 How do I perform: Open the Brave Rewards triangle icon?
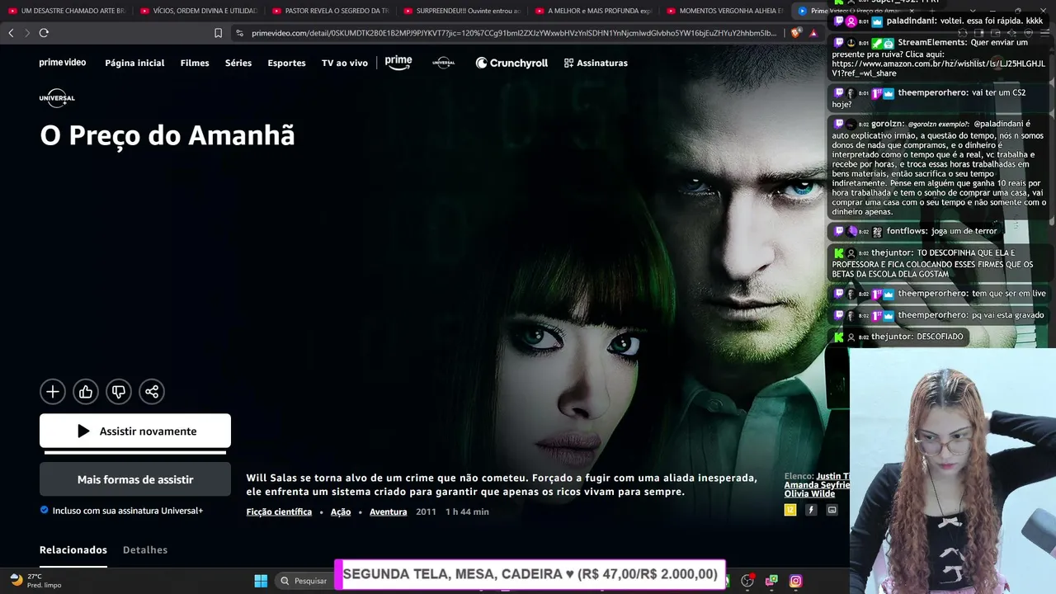[x=813, y=33]
